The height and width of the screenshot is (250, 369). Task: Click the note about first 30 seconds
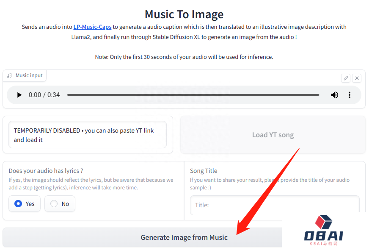coord(184,57)
